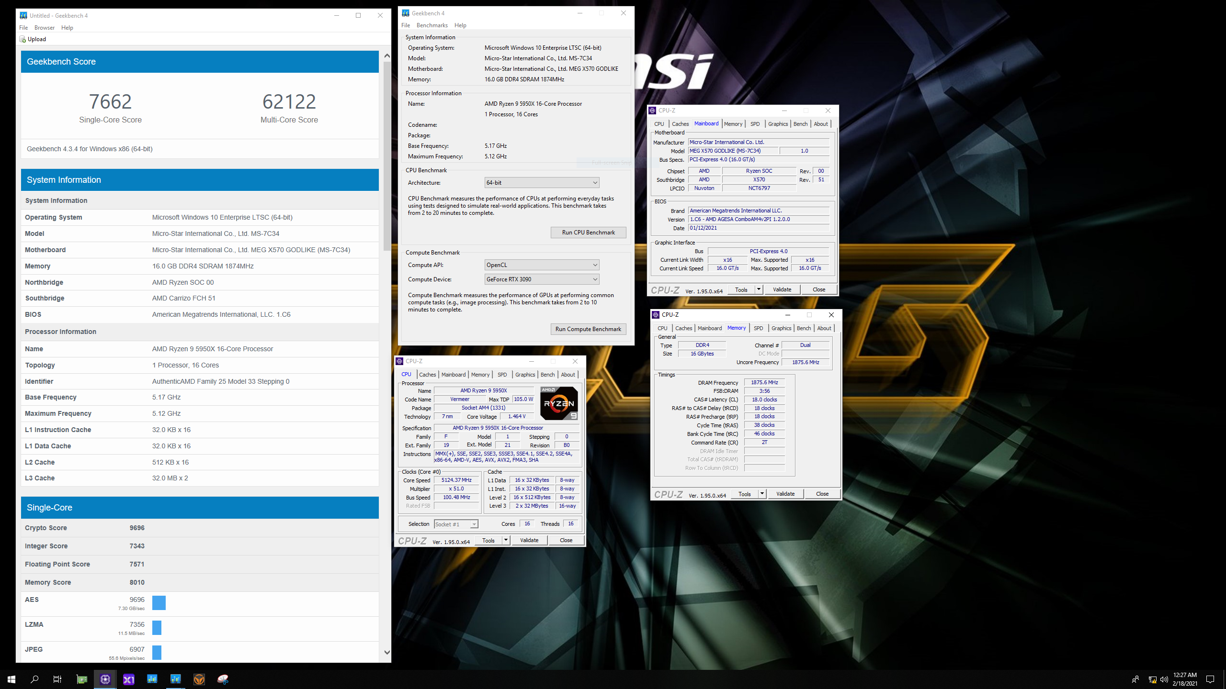
Task: Open Task View on the taskbar
Action: click(57, 679)
